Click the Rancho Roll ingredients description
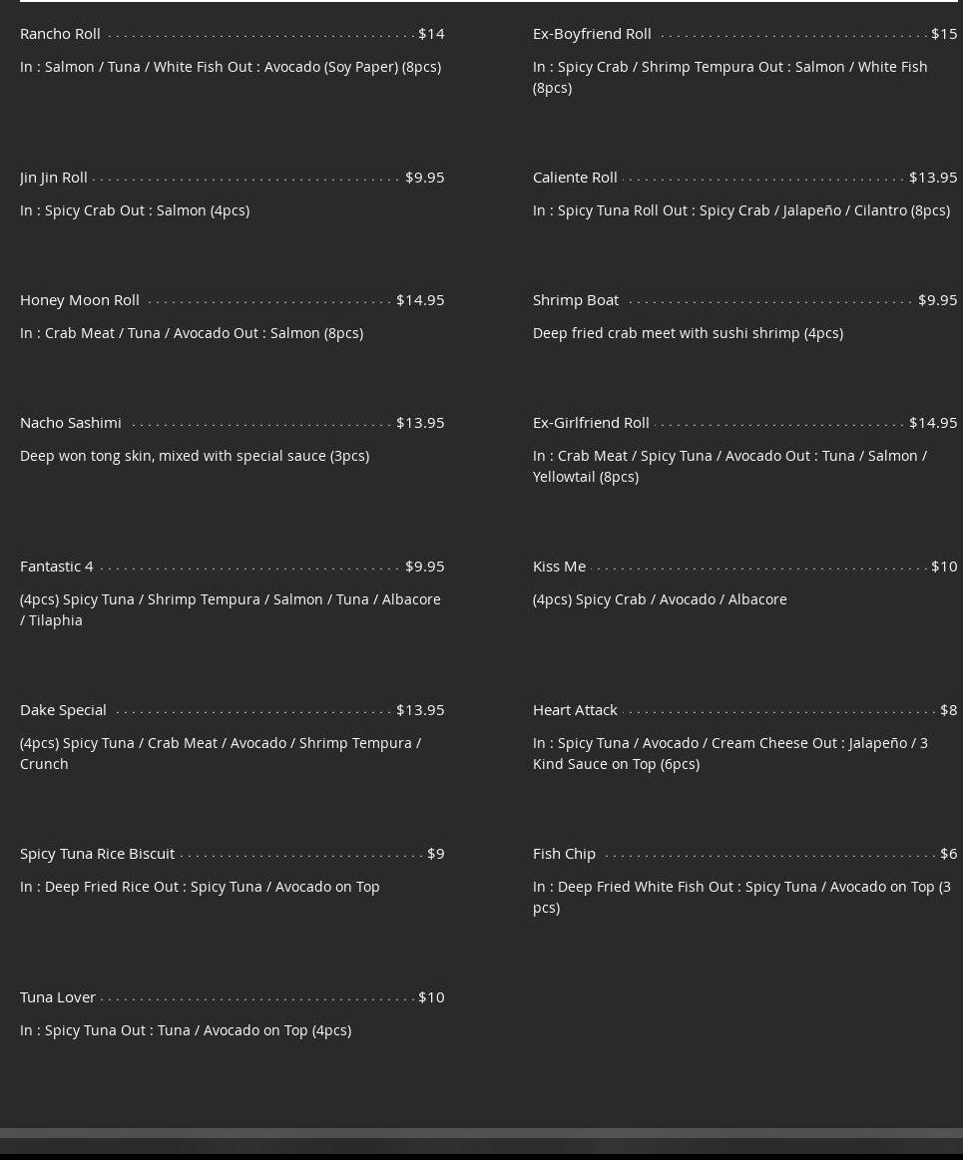Image resolution: width=963 pixels, height=1160 pixels. (231, 66)
